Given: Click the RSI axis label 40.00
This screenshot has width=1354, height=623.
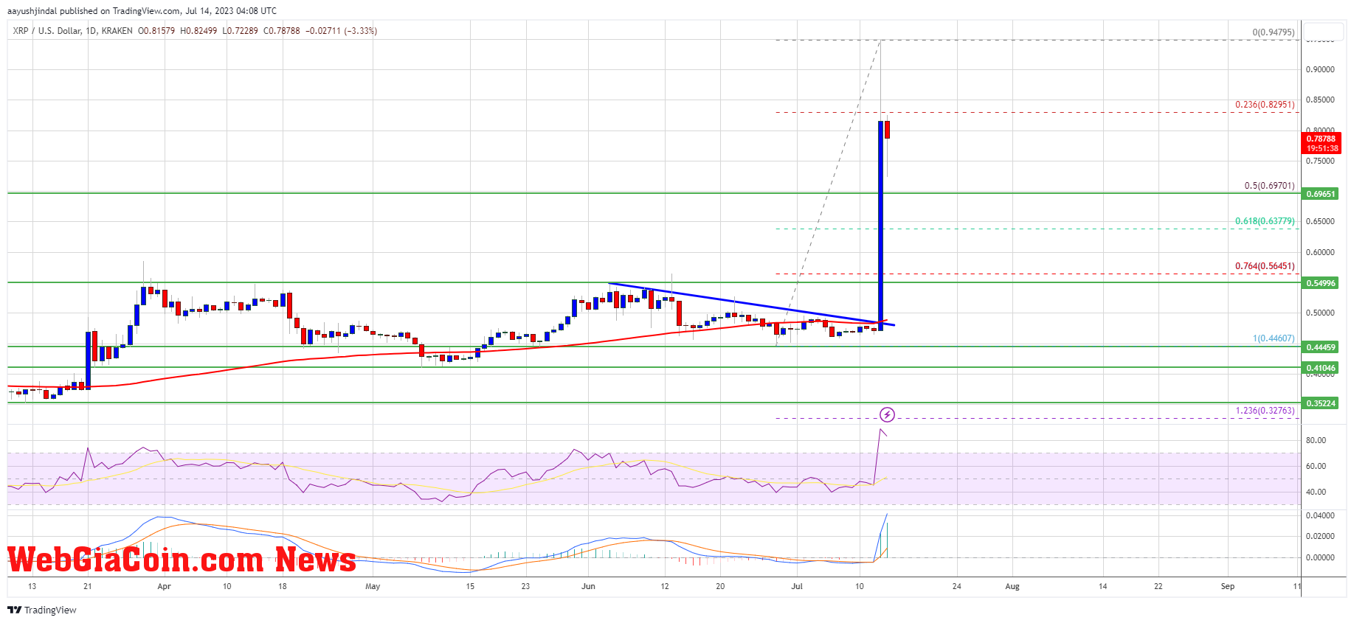Looking at the screenshot, I should [1316, 492].
